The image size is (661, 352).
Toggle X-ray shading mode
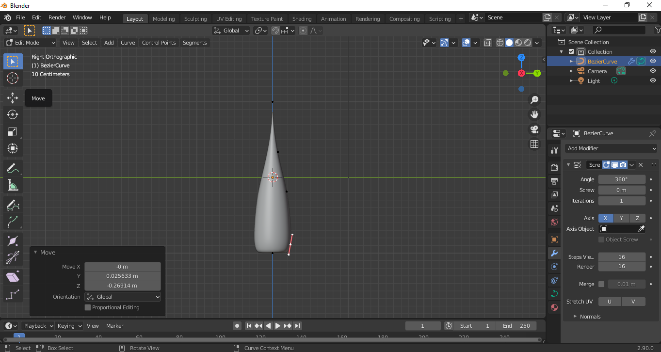(488, 43)
